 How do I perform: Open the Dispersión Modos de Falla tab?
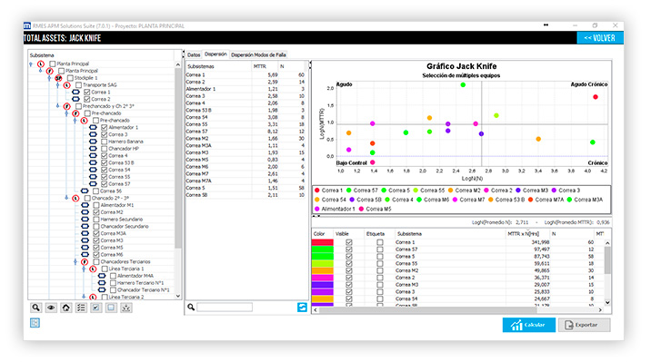click(258, 54)
